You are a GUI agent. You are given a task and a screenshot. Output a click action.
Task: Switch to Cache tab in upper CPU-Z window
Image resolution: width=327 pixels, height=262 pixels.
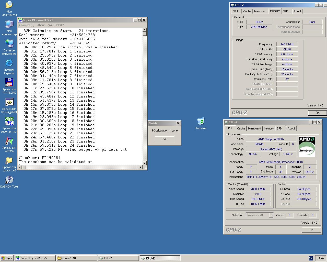click(247, 11)
